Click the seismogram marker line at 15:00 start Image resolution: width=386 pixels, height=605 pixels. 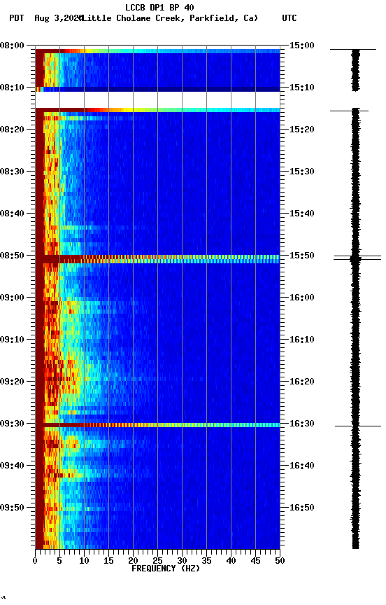pos(353,50)
